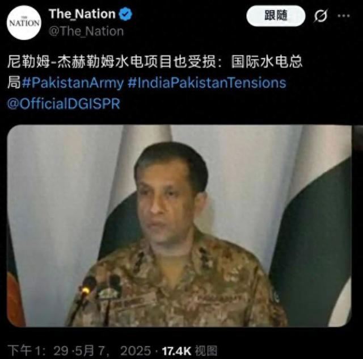Open The Nation profile avatar

[x=24, y=23]
